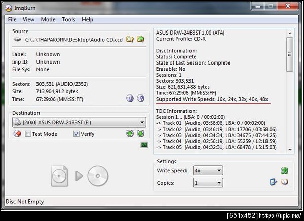
Task: Open the Mode menu
Action: (x=48, y=20)
